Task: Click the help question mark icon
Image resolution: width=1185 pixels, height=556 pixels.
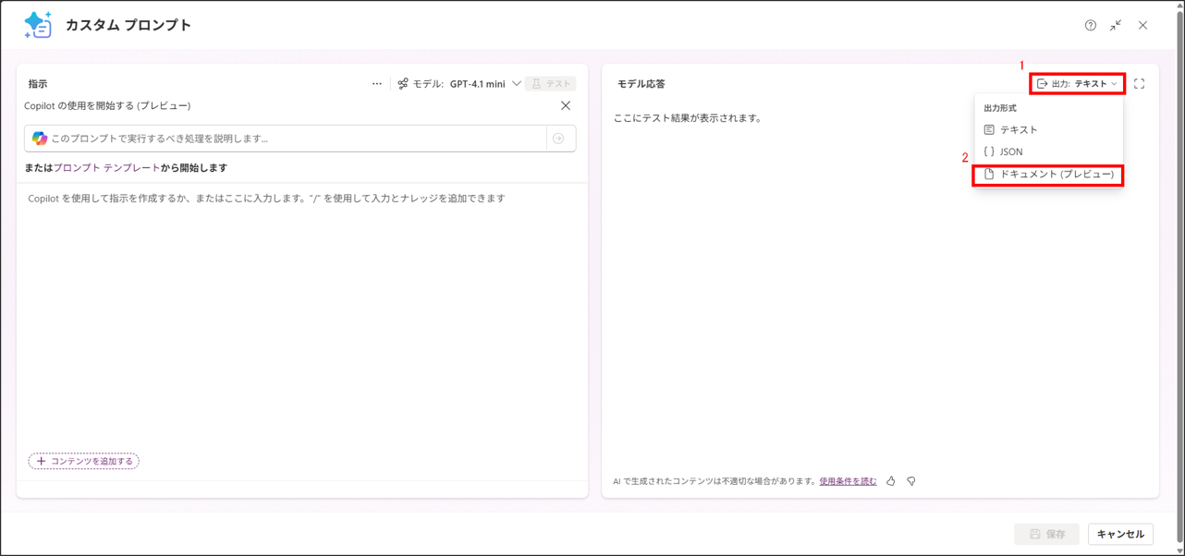Action: point(1091,26)
